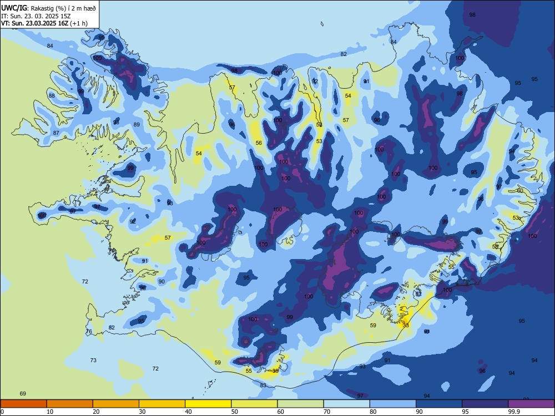Screen dimensions: 555x416
Task: Click the '90' humidity value in the west
Action: [x=162, y=282]
